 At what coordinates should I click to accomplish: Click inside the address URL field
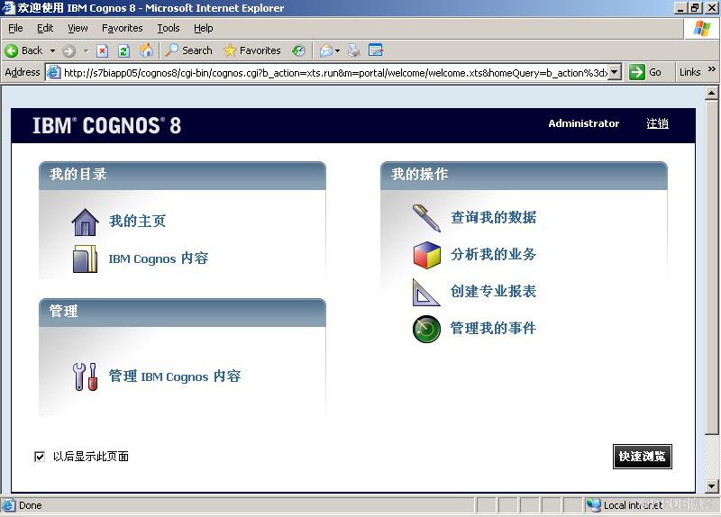click(335, 73)
